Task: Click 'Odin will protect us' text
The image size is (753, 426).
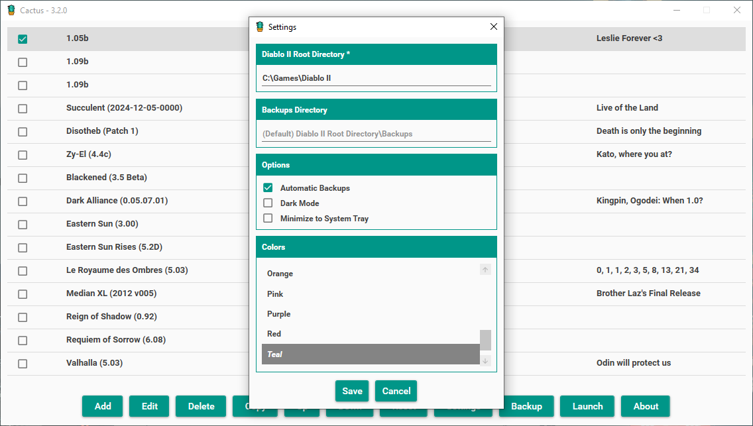Action: [634, 363]
